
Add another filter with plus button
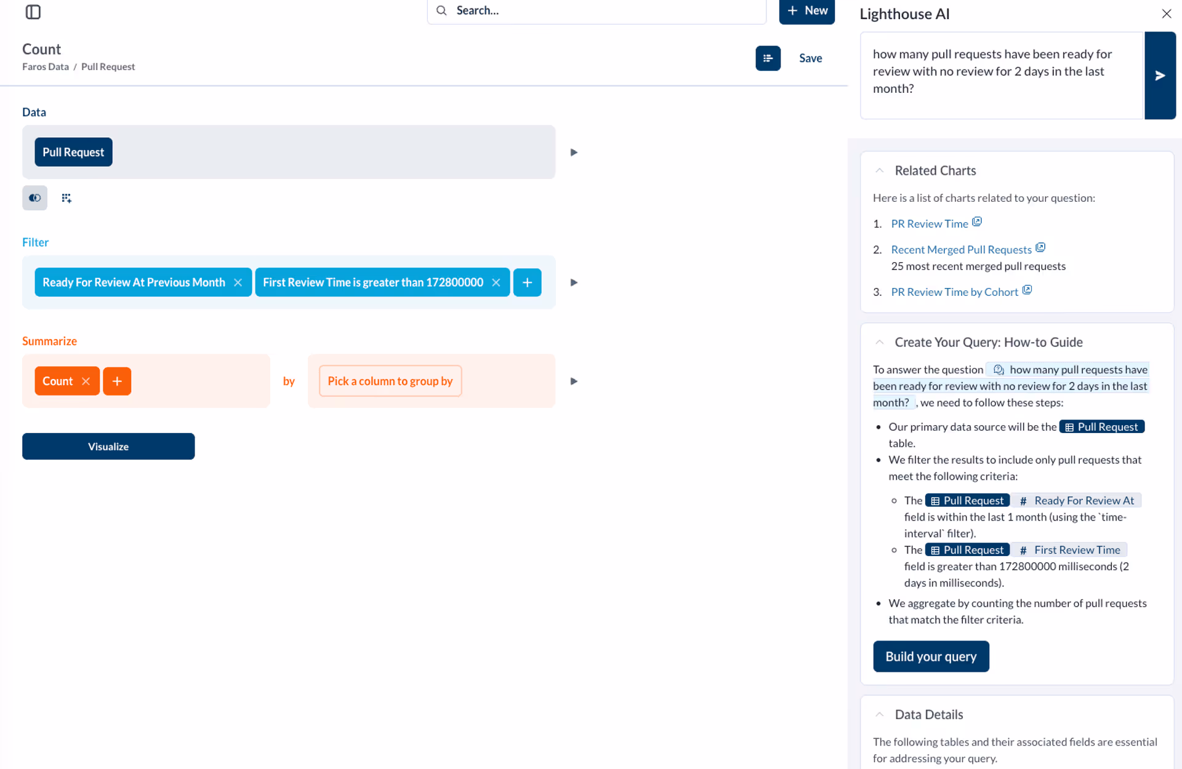pos(527,282)
